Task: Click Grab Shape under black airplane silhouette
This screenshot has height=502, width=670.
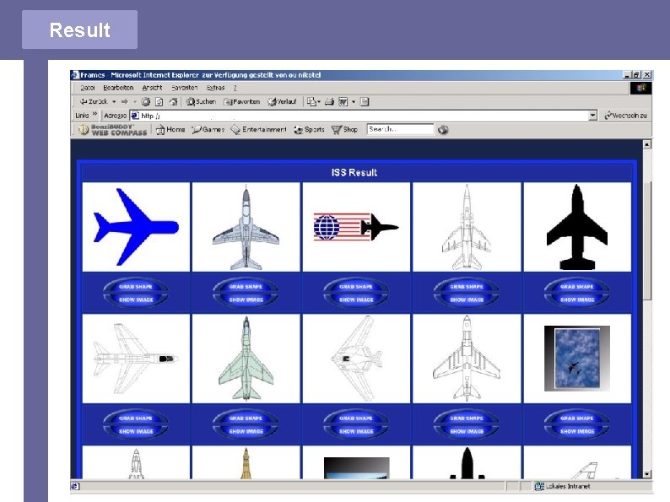Action: click(577, 287)
